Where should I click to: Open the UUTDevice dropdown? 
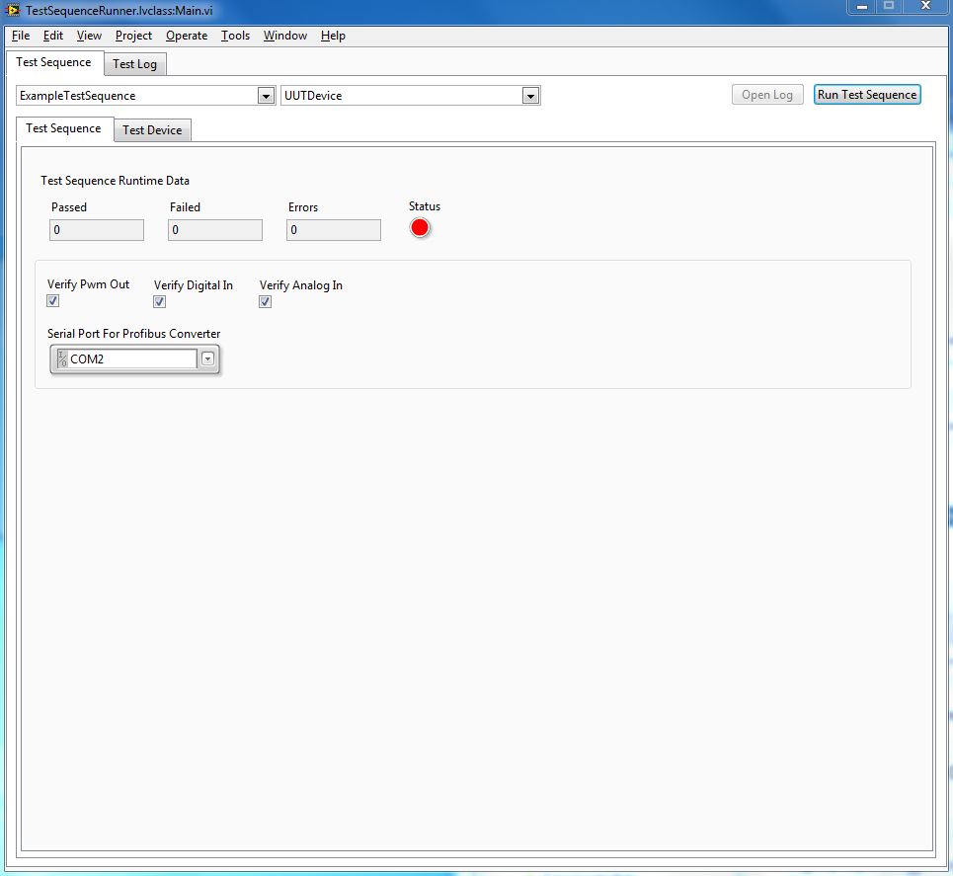[531, 95]
